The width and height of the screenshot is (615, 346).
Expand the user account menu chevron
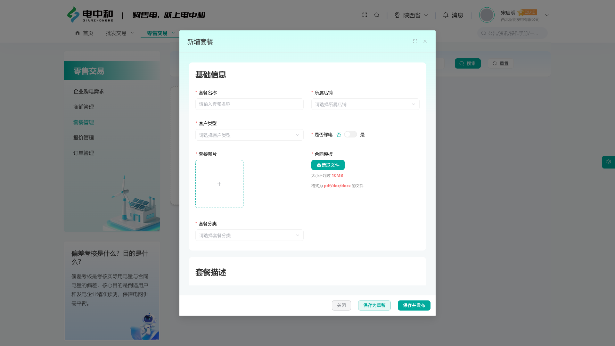547,15
